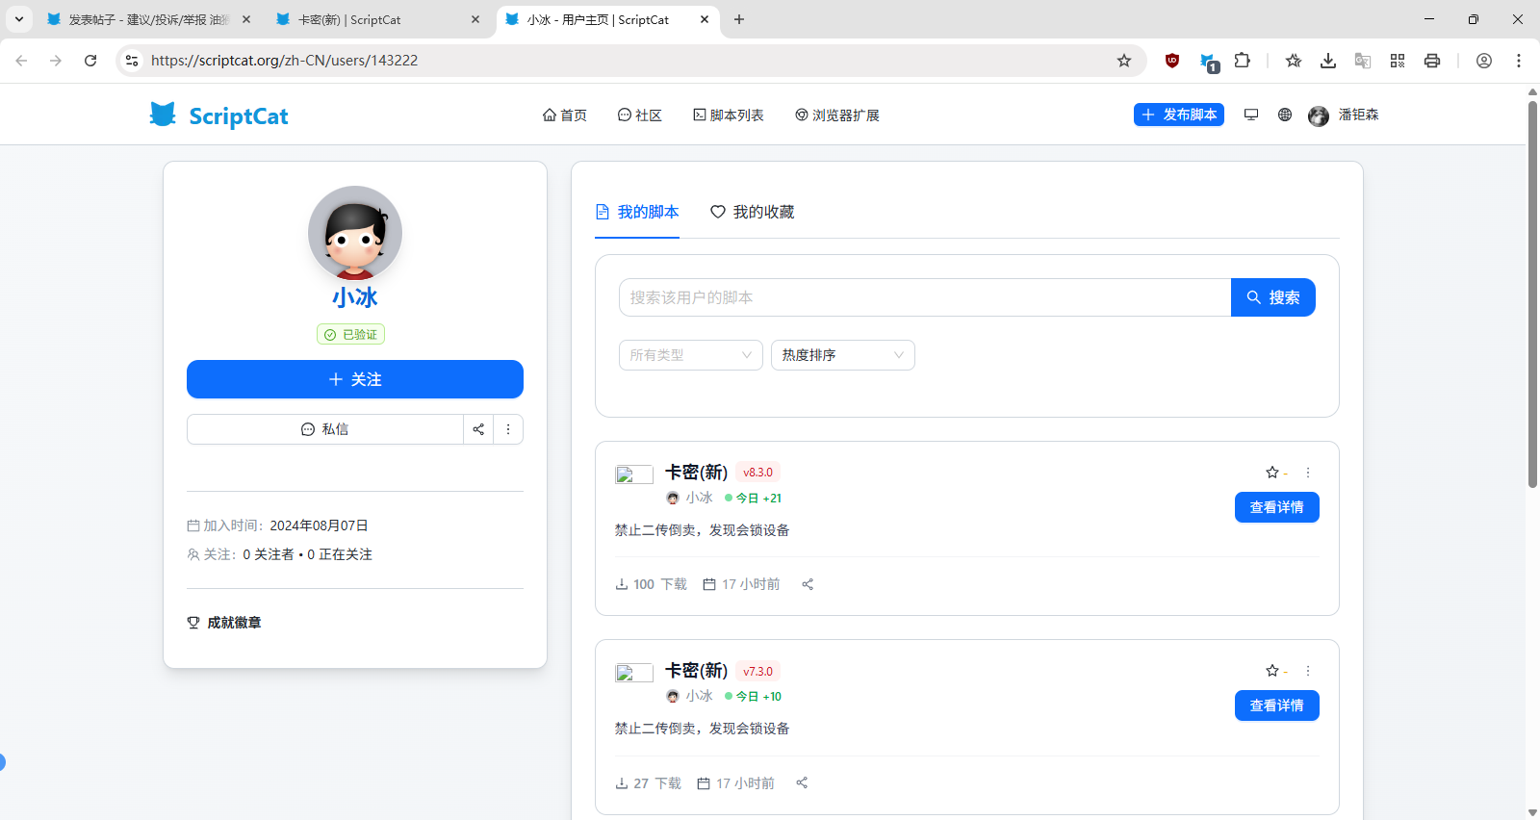Click 查看详情 on the v8.3.0 card
This screenshot has height=820, width=1540.
coord(1277,507)
